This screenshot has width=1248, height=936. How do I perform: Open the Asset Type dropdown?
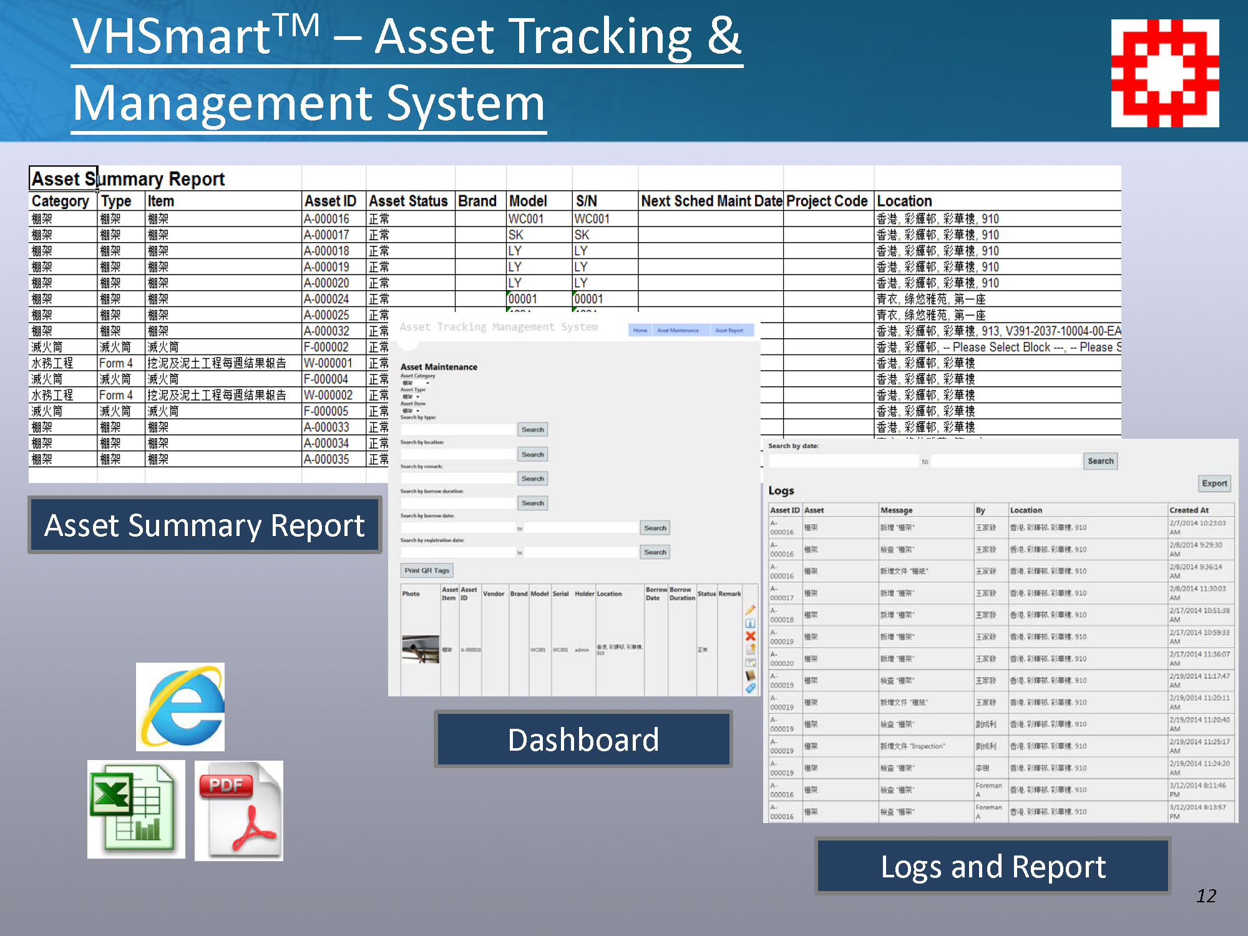(x=411, y=396)
